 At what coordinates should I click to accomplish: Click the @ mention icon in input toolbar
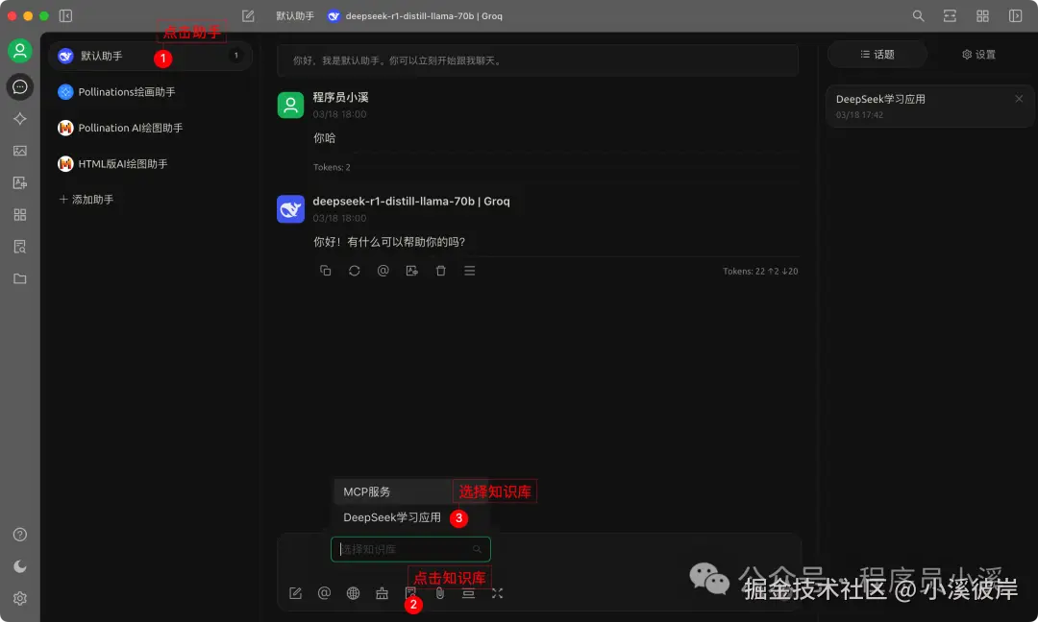tap(325, 593)
